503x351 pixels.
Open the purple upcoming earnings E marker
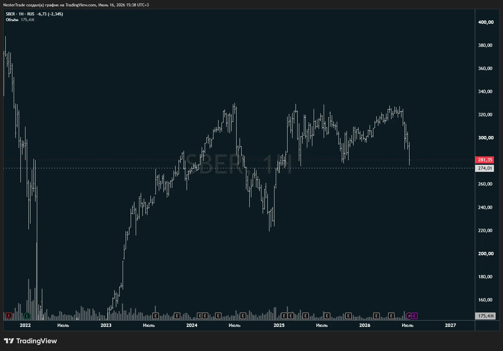(x=415, y=316)
